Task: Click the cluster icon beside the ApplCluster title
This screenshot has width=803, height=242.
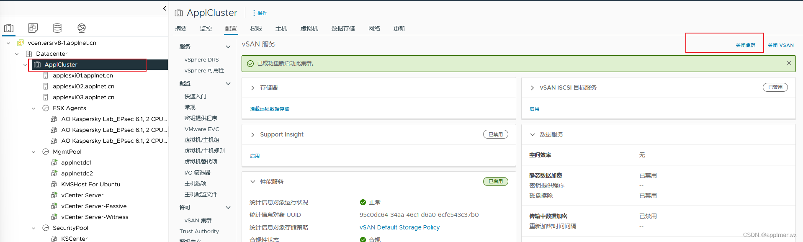Action: point(179,13)
